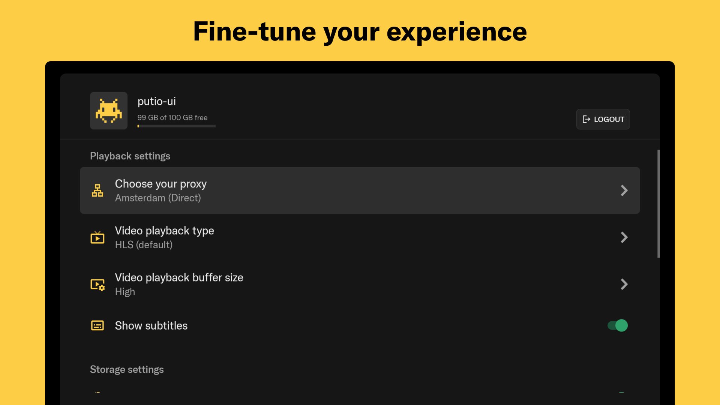The height and width of the screenshot is (405, 720).
Task: Click the space invader avatar icon
Action: (x=109, y=111)
